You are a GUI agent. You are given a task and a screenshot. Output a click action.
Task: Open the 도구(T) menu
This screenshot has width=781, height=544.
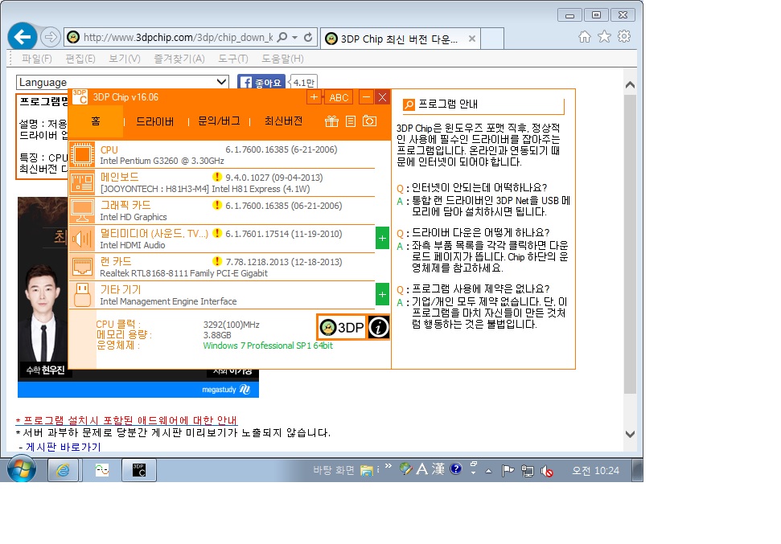pyautogui.click(x=233, y=59)
